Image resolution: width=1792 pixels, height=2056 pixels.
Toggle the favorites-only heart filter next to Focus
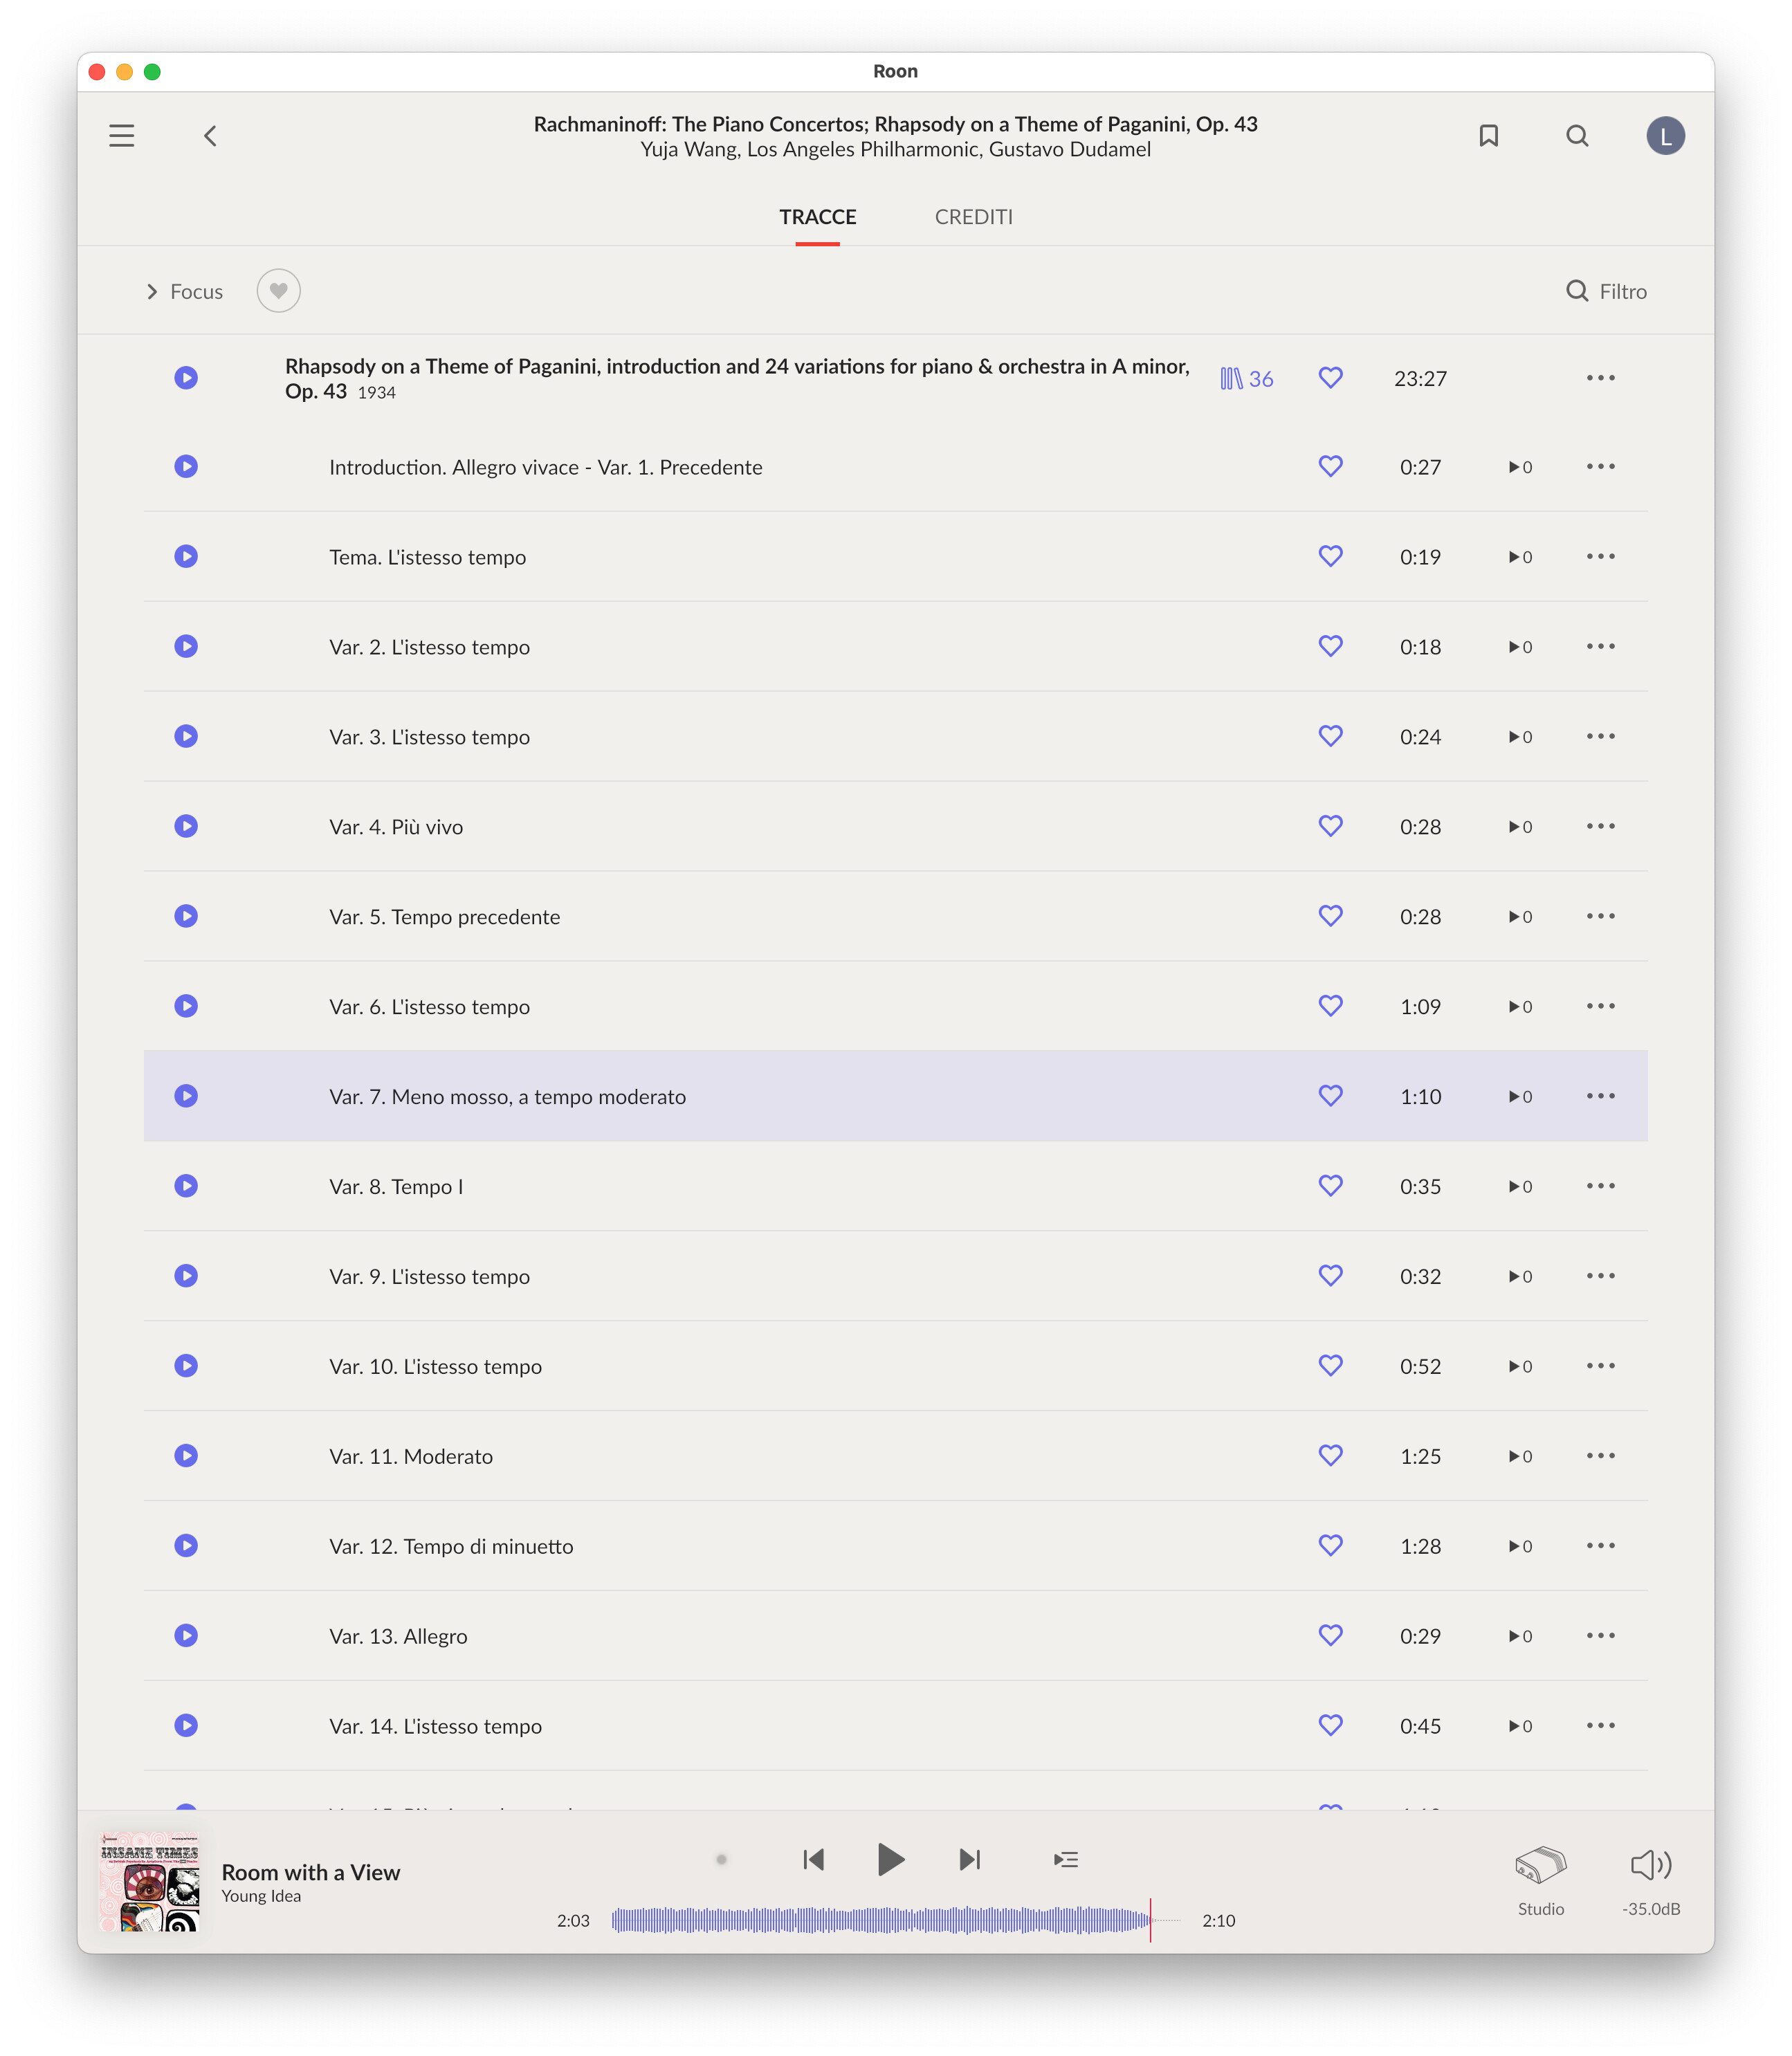click(278, 291)
